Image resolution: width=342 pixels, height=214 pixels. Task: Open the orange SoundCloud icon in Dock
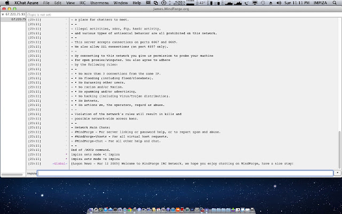[178, 210]
